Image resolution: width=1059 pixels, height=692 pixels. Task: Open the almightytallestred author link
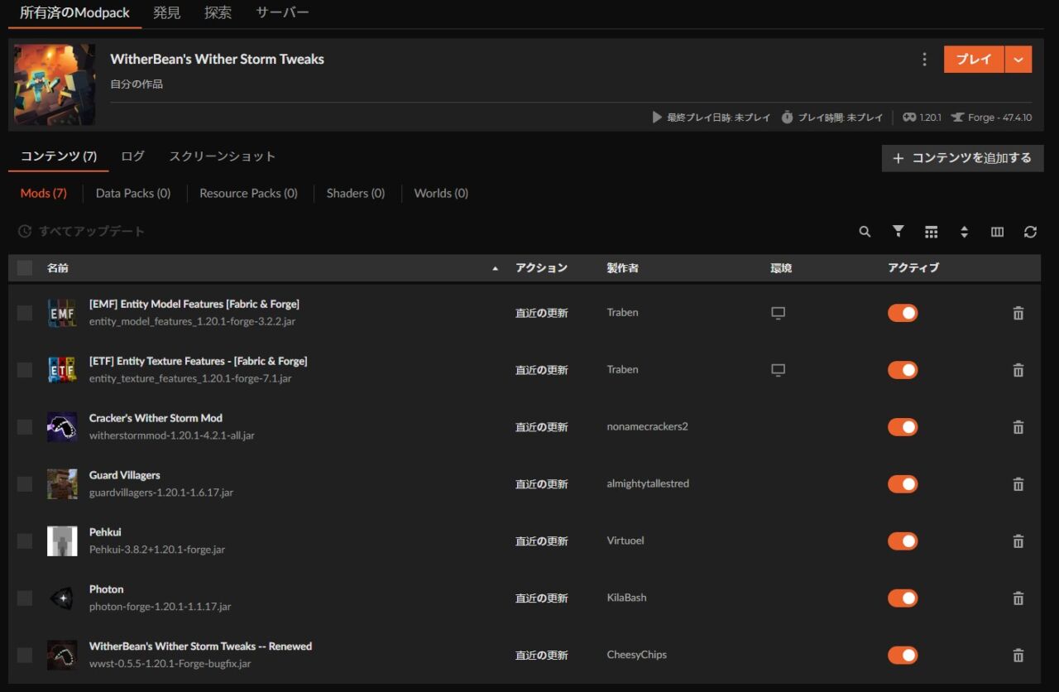[648, 484]
